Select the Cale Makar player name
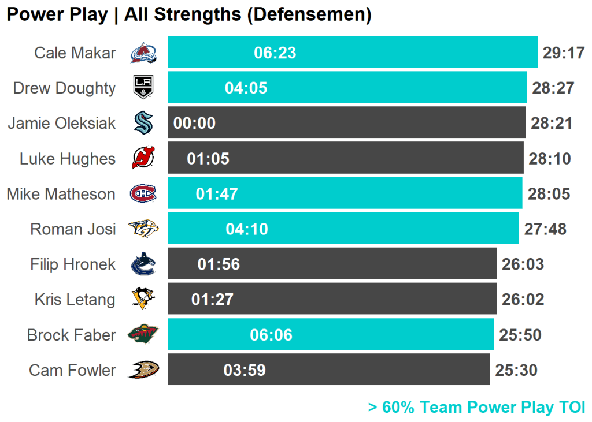Screen dimensions: 592x422 coord(75,53)
